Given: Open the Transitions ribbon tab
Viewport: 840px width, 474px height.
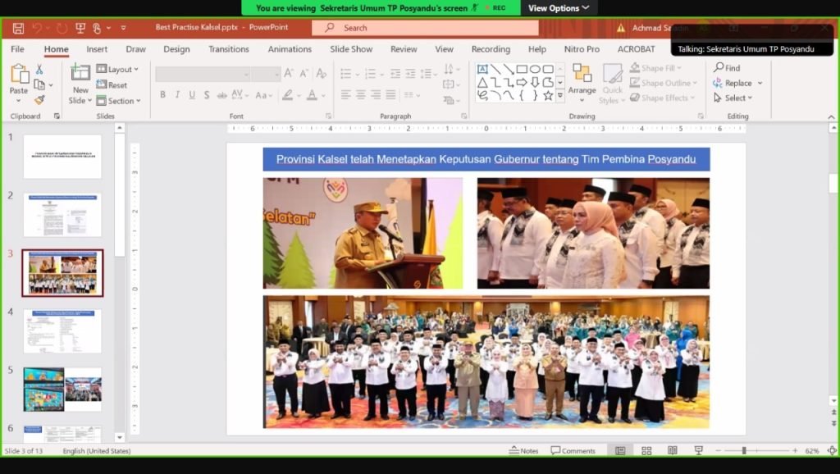Looking at the screenshot, I should tap(228, 49).
